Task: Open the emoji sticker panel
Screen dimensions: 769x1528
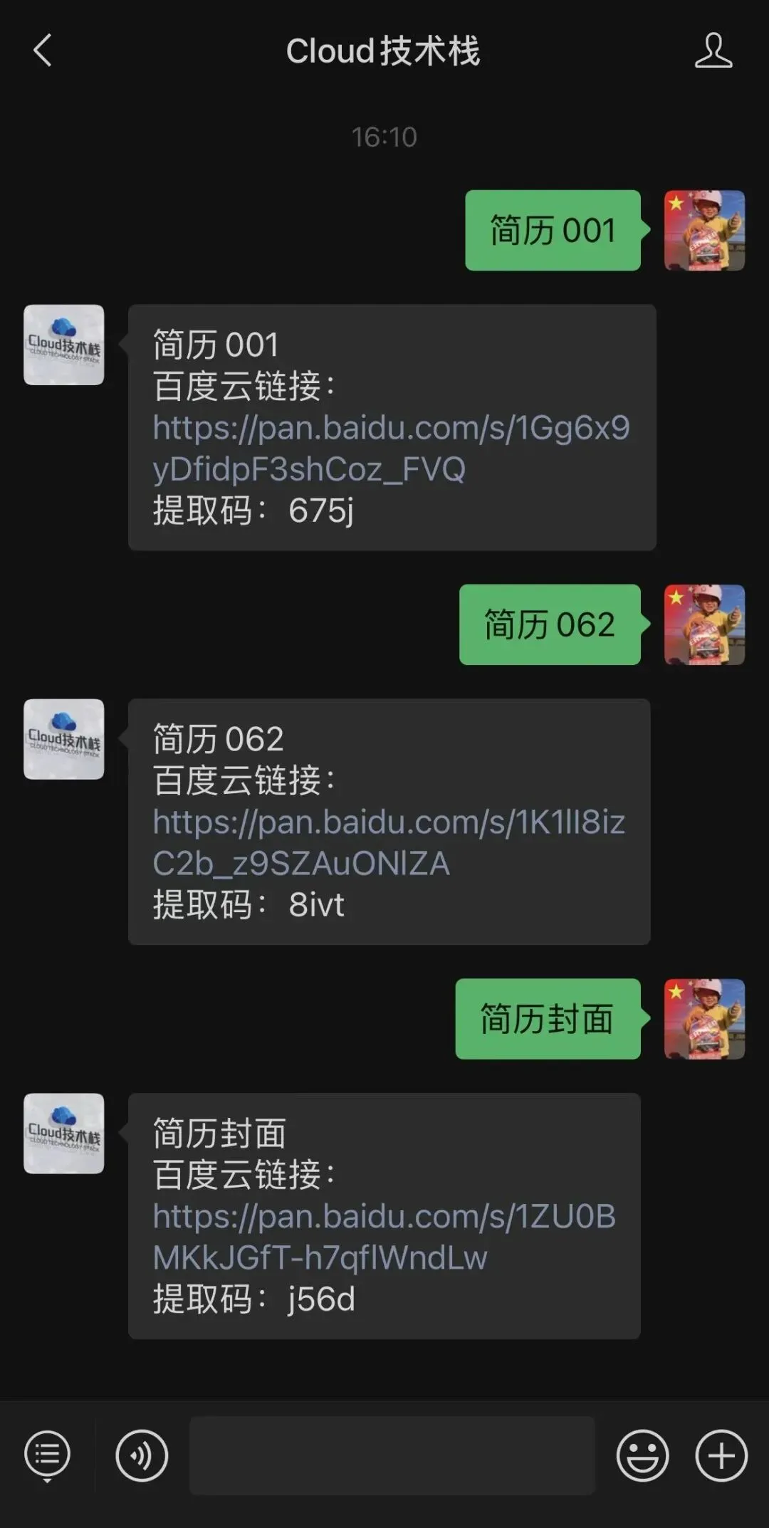Action: [642, 1455]
